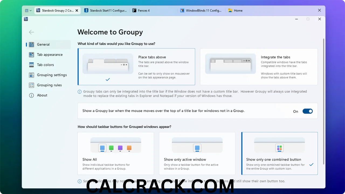Turn off the Groupy bar mouseover toggle

pyautogui.click(x=308, y=111)
